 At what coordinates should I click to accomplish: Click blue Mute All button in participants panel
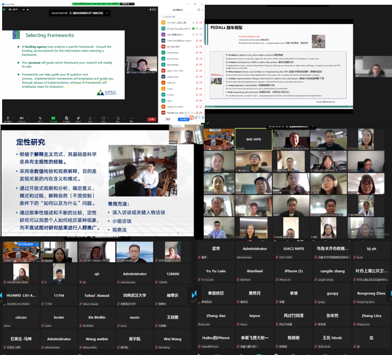point(184,120)
